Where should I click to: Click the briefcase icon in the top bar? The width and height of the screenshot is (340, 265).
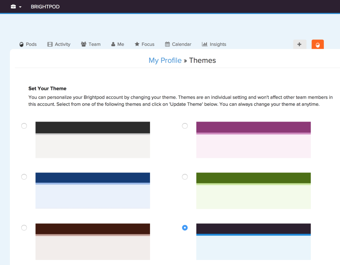(13, 6)
